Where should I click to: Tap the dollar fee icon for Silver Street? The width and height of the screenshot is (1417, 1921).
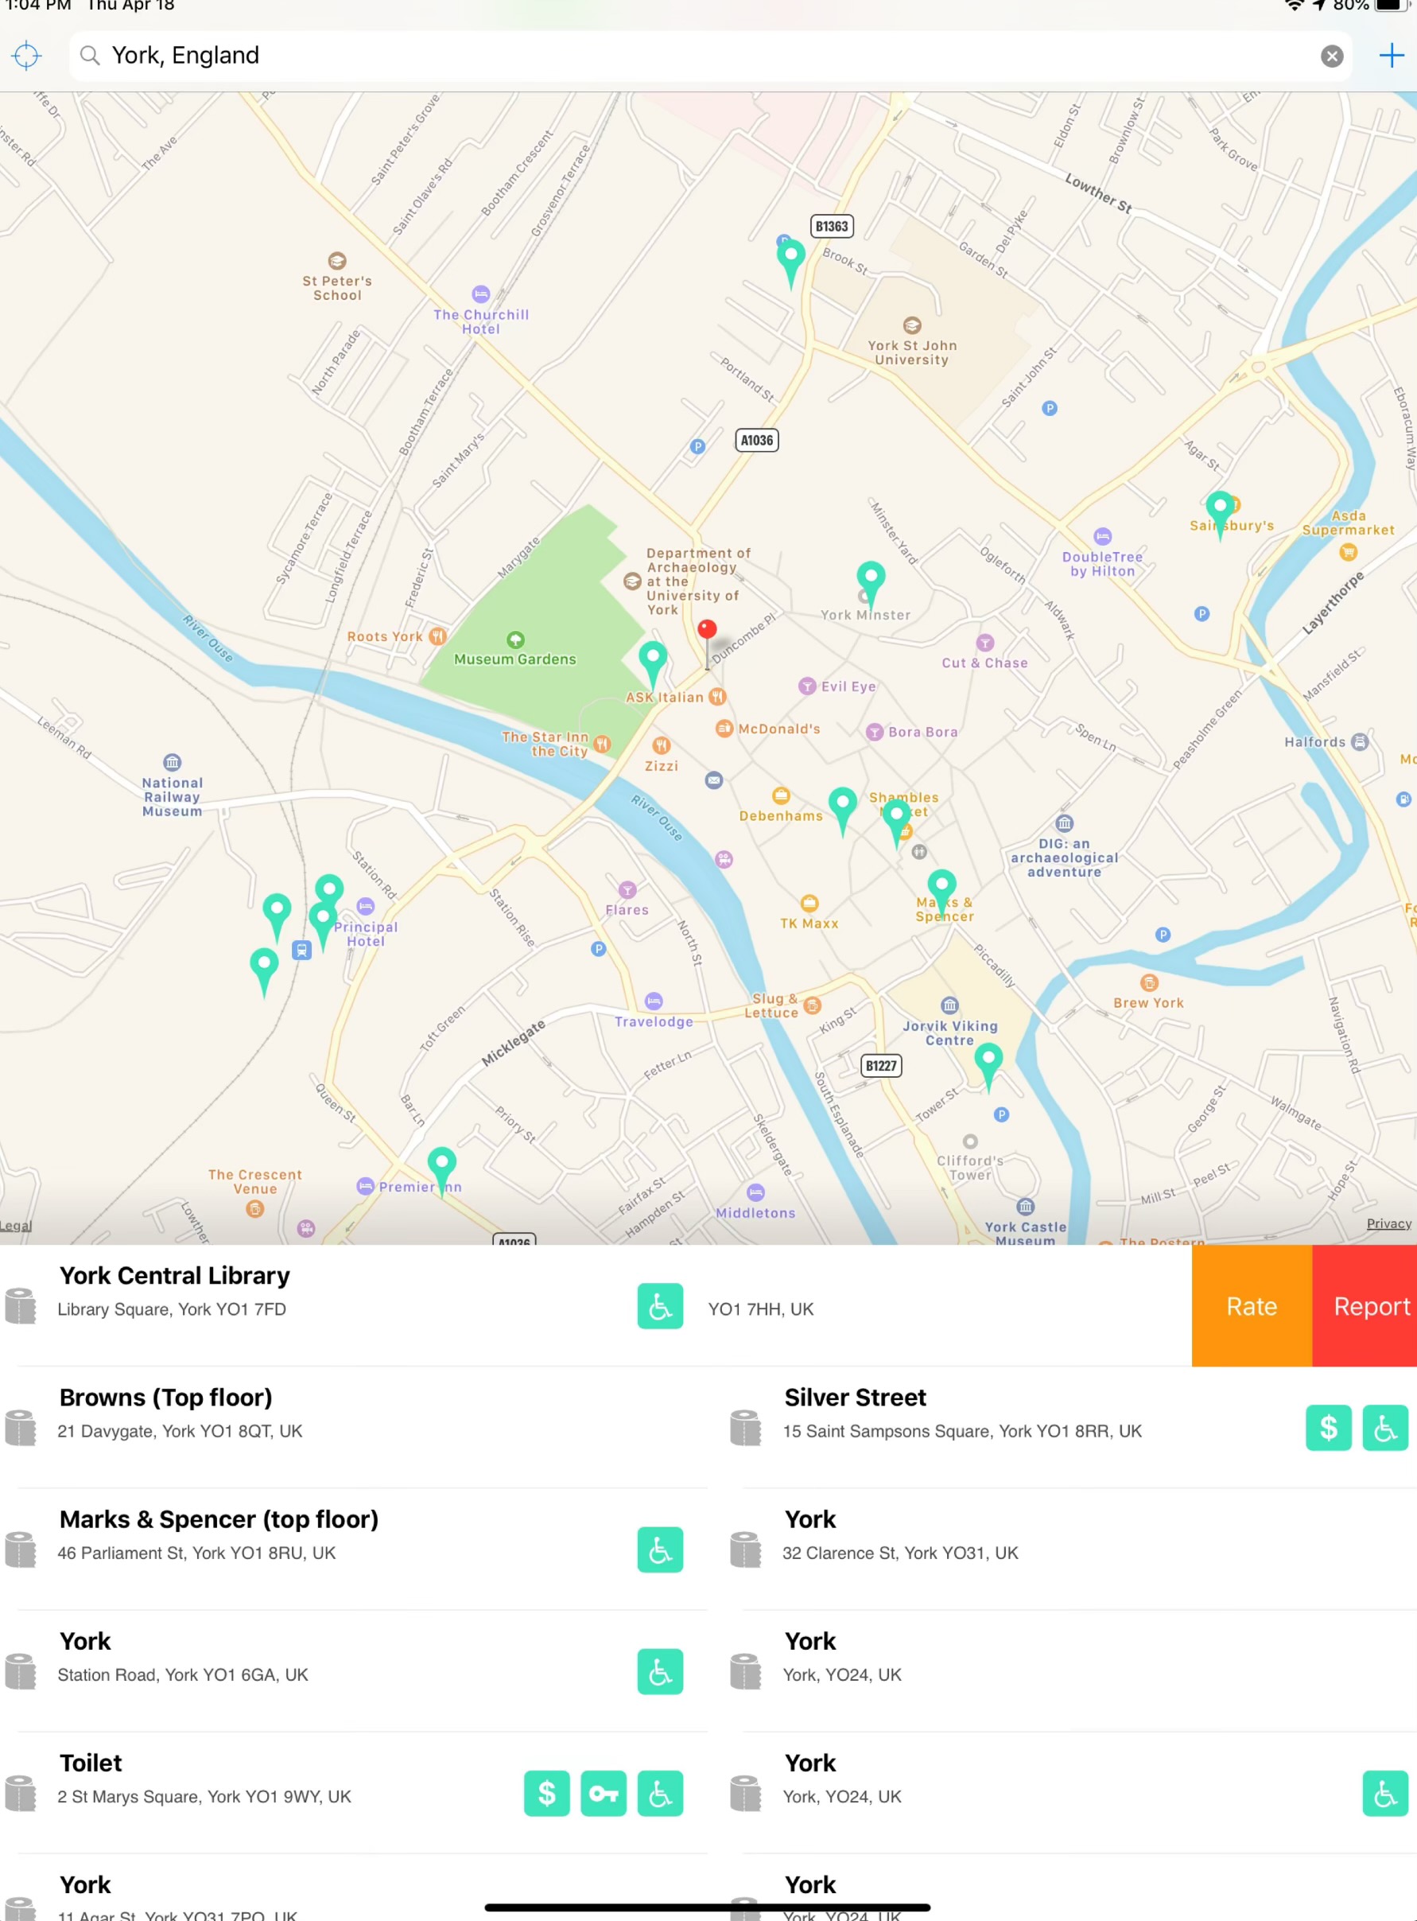click(1328, 1427)
